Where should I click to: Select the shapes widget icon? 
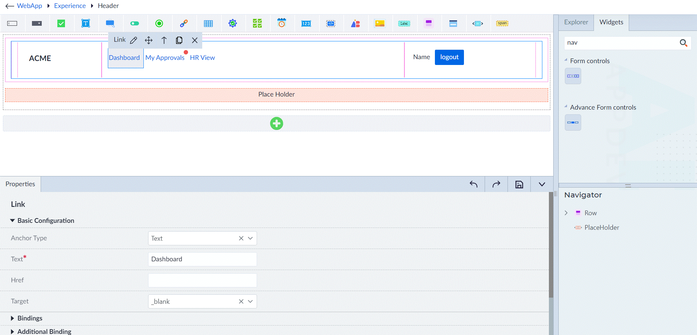pos(355,24)
